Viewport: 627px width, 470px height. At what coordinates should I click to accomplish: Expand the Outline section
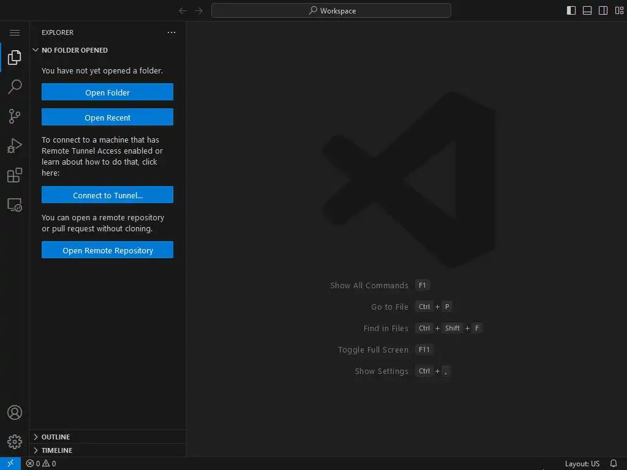(107, 437)
